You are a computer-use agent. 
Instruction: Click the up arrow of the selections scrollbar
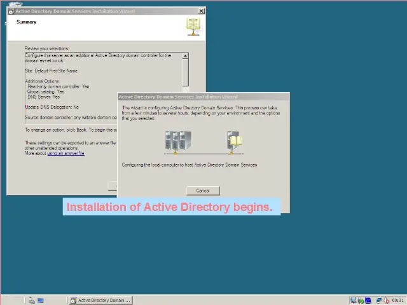coord(185,56)
